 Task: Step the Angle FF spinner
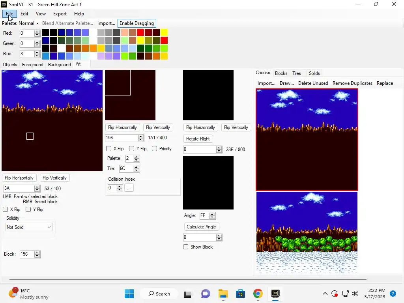212,216
